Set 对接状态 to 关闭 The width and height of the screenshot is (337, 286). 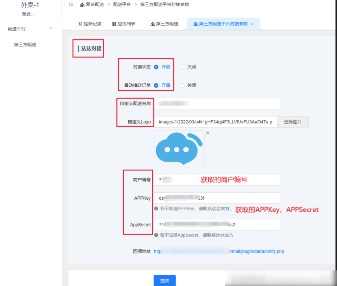coord(182,67)
